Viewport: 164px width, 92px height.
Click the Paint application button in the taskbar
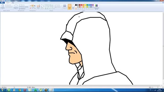51,90
